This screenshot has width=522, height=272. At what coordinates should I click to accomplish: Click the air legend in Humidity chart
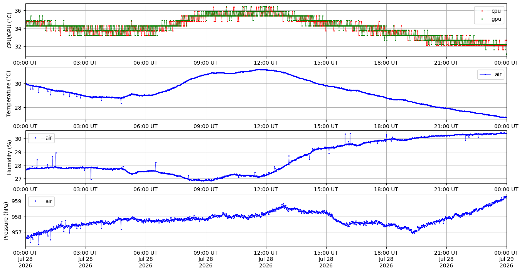pyautogui.click(x=41, y=138)
